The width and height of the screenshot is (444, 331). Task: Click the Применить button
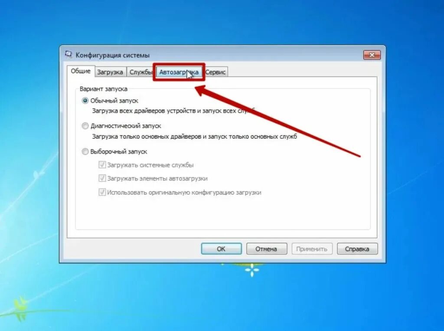(x=312, y=249)
